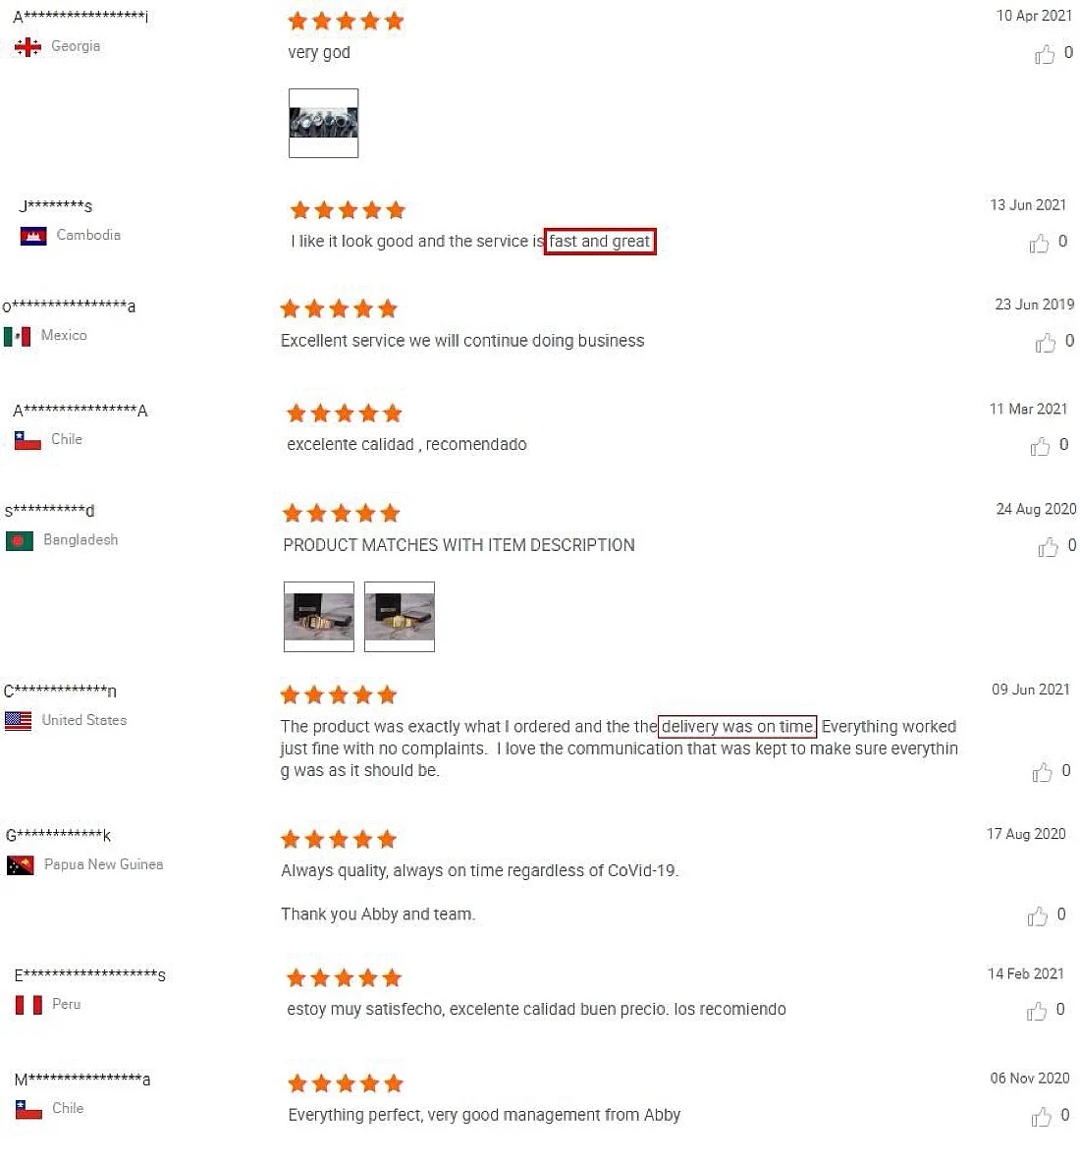
Task: Click the Cambodia flag icon
Action: click(x=33, y=236)
